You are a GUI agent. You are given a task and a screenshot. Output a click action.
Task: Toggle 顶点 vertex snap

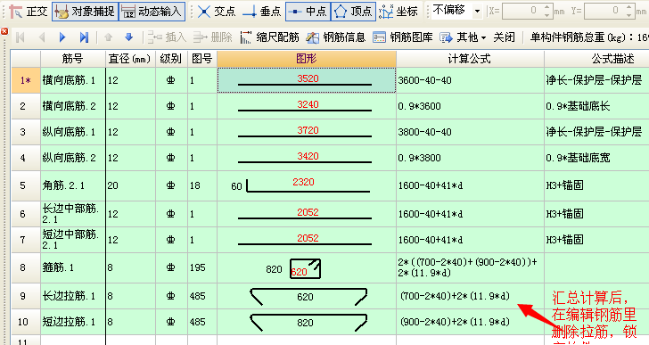pyautogui.click(x=353, y=12)
